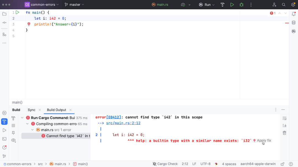Viewport: 298px width, 167px height.
Task: Open the Services tool window
Action: click(x=4, y=113)
